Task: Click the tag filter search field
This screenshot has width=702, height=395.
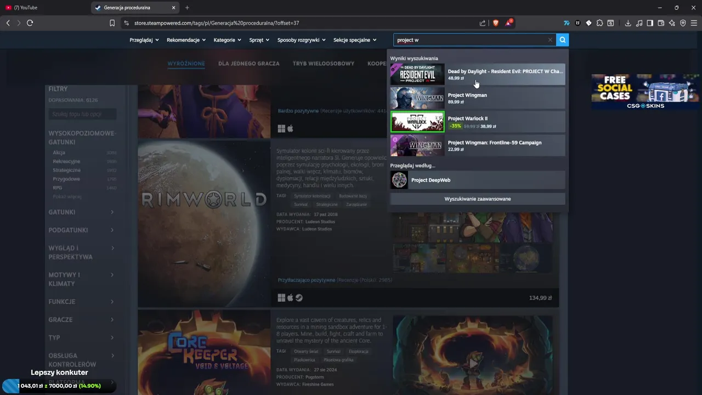Action: point(82,114)
